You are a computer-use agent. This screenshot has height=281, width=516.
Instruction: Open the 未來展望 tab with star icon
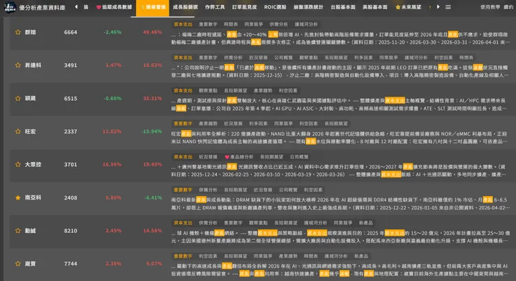point(409,7)
